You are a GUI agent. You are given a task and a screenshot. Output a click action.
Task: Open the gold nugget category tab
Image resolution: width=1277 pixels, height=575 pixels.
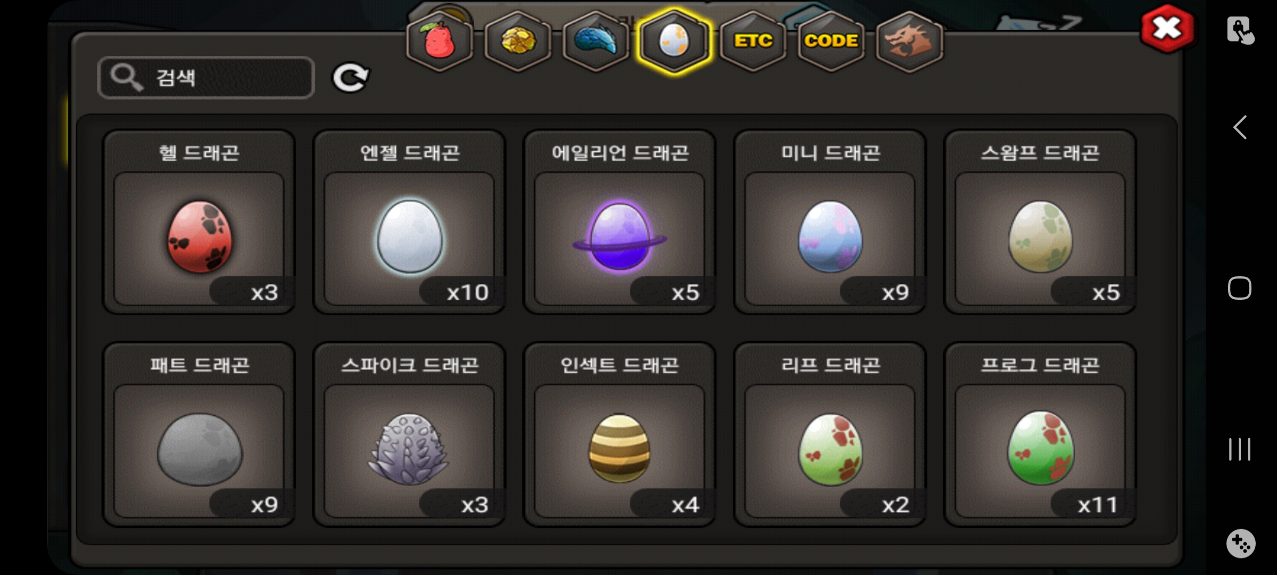click(x=518, y=41)
